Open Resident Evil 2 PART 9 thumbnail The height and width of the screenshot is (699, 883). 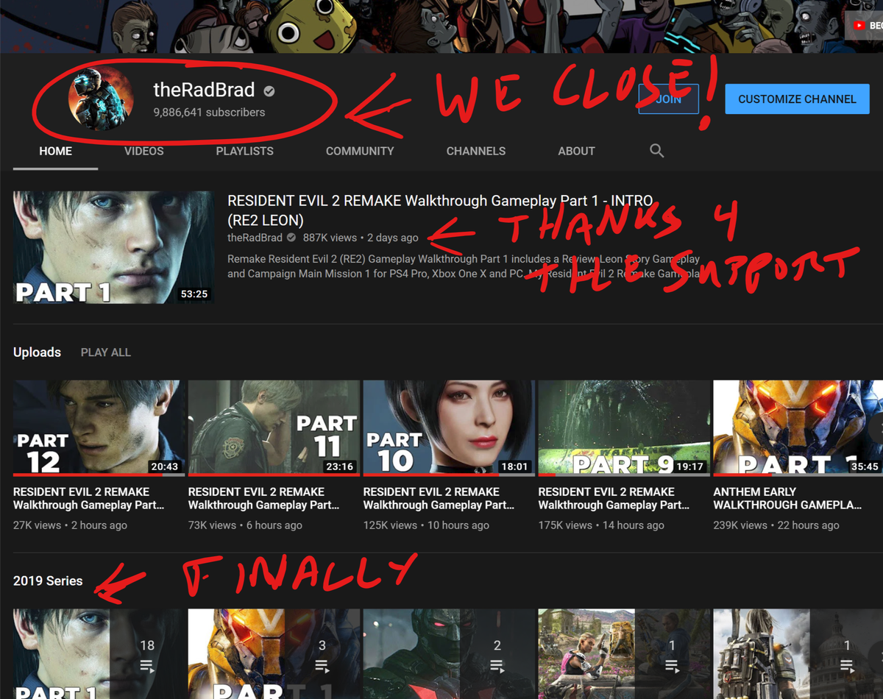624,428
